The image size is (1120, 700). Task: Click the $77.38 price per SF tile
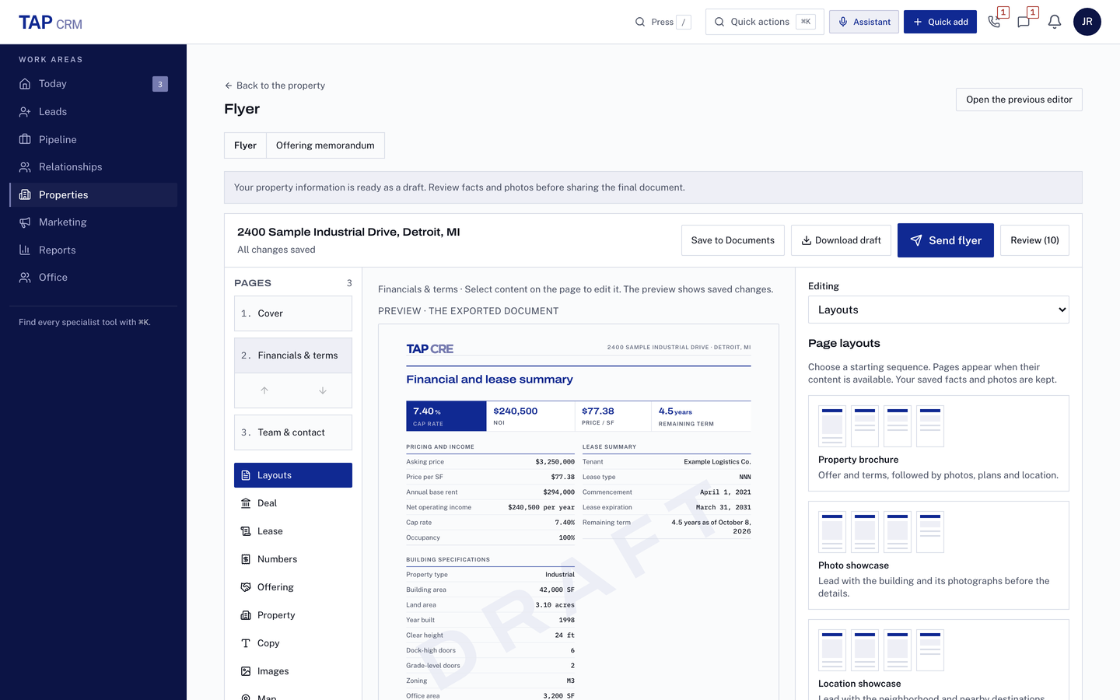[x=613, y=416]
